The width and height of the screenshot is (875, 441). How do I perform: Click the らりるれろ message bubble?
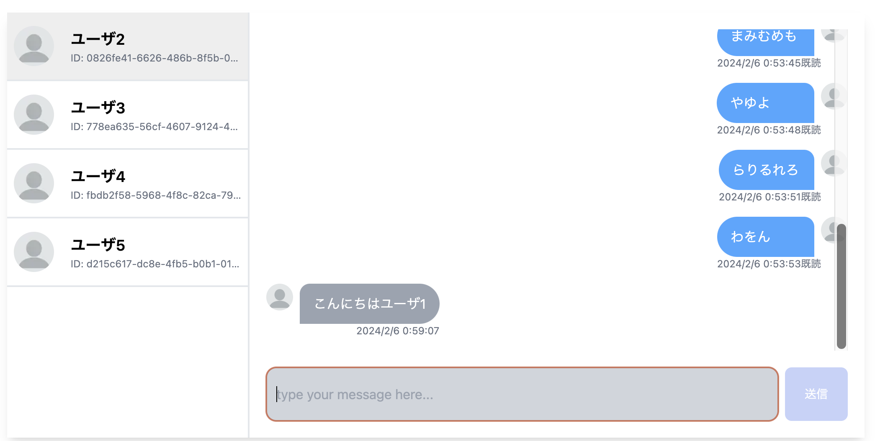click(x=766, y=170)
